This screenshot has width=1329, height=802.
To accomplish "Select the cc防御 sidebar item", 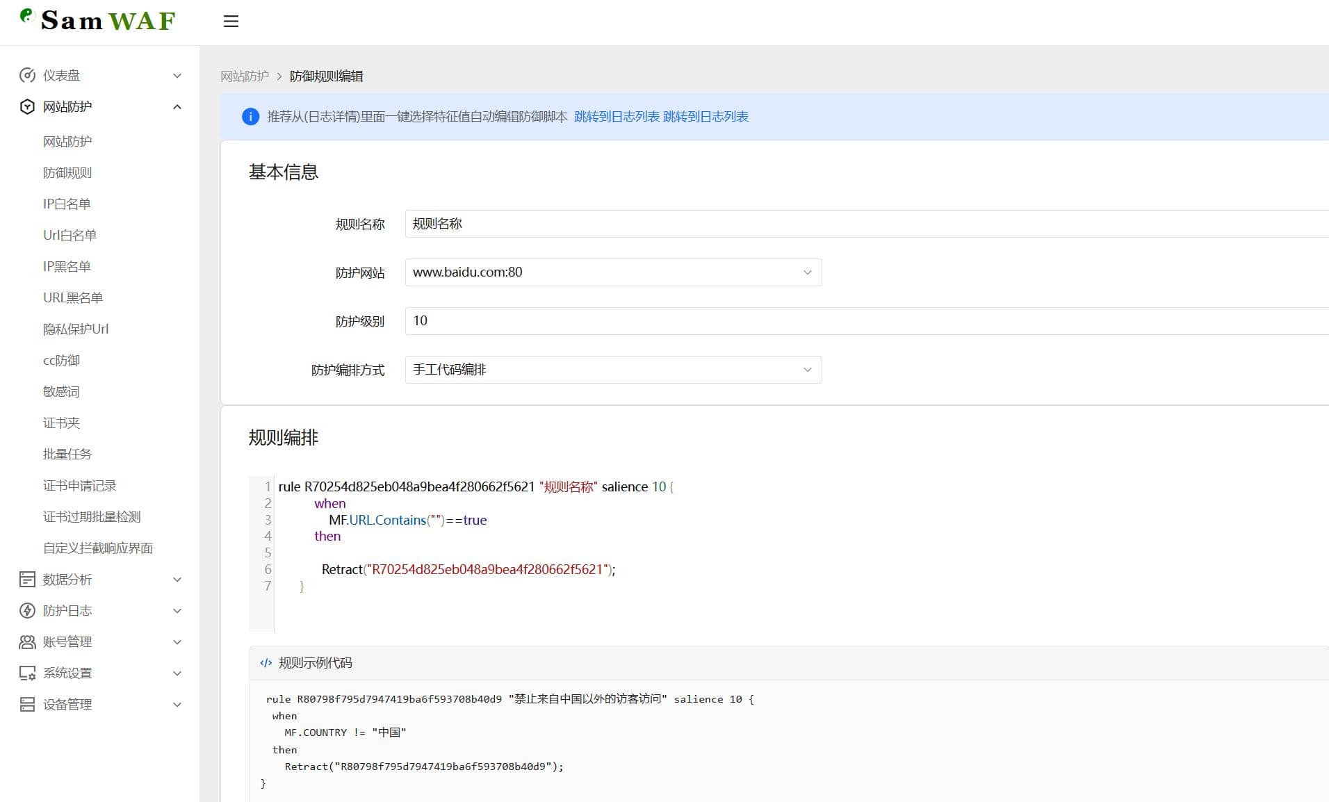I will [61, 360].
